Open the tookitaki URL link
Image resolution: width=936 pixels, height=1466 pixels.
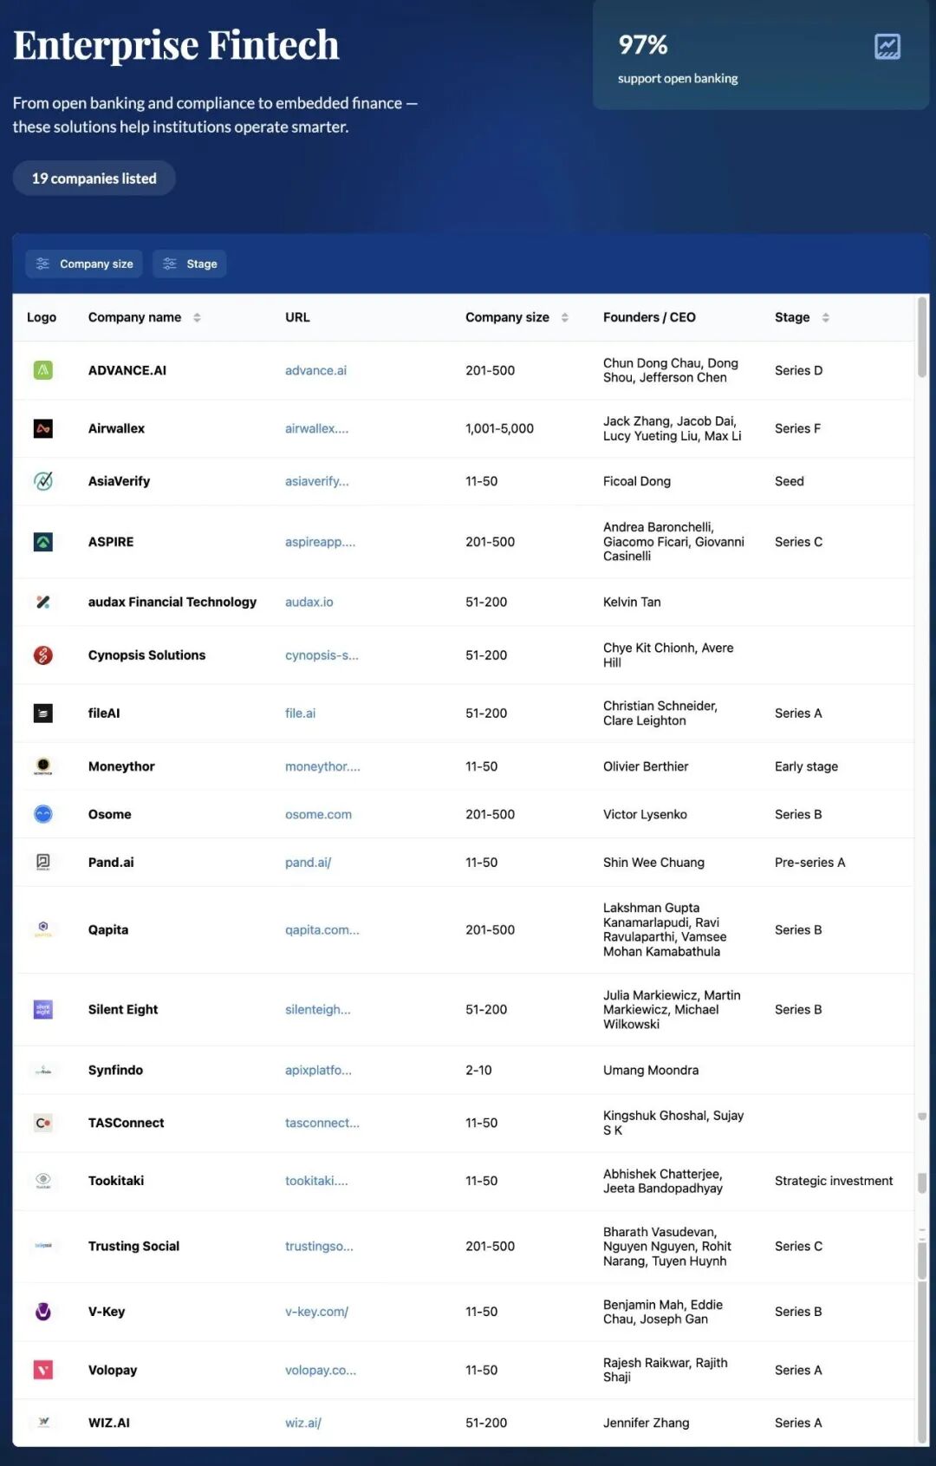pyautogui.click(x=316, y=1181)
